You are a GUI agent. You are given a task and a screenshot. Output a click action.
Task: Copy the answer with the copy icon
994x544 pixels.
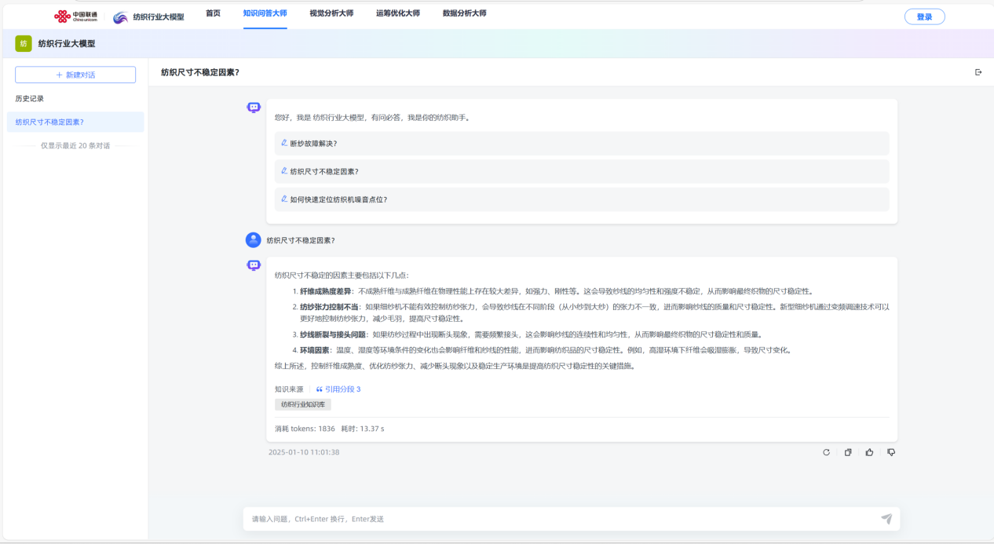[x=848, y=452]
